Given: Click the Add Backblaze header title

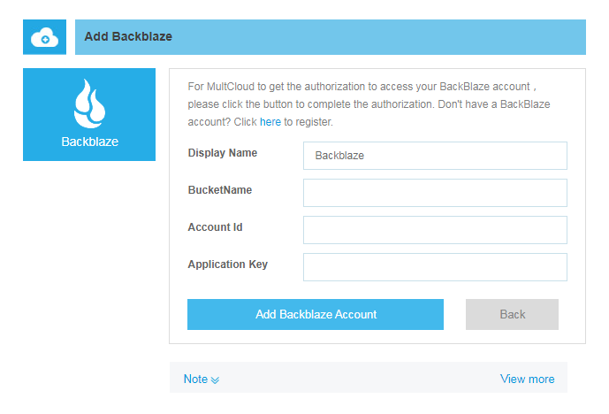Looking at the screenshot, I should coord(128,37).
